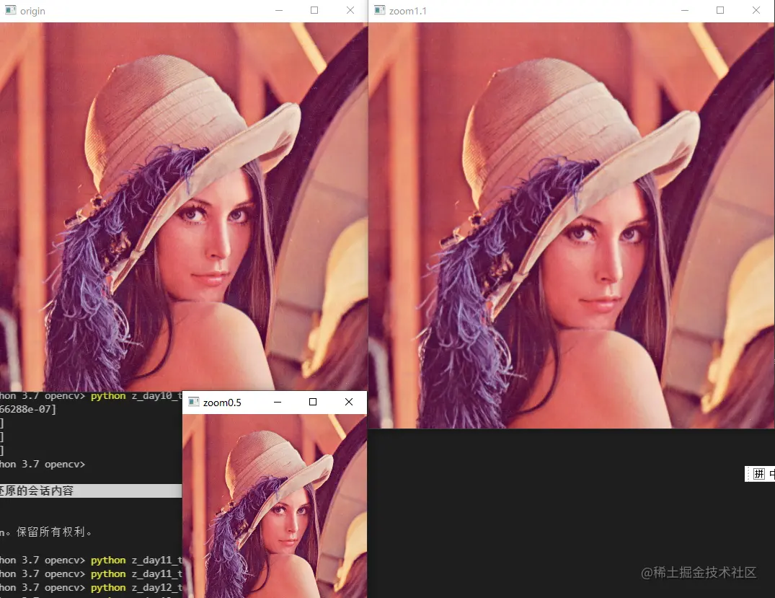Minimize the zoom1.1 window
Image resolution: width=775 pixels, height=598 pixels.
(x=685, y=10)
